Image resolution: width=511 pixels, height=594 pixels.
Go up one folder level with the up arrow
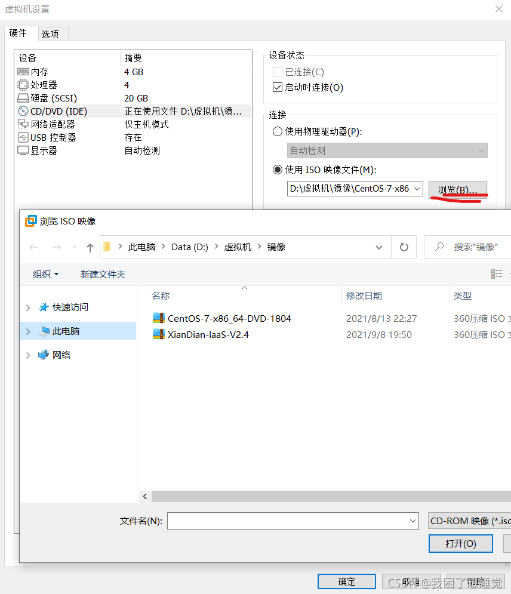90,247
